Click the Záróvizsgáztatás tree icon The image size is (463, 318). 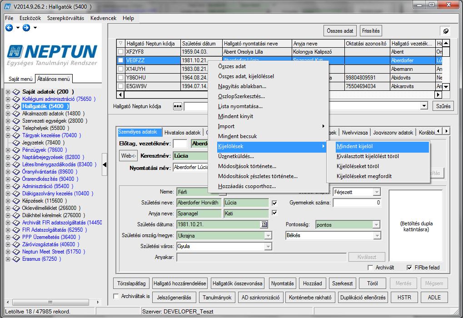16,244
